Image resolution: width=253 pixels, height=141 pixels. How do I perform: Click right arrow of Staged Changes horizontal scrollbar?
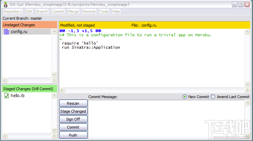click(54, 136)
